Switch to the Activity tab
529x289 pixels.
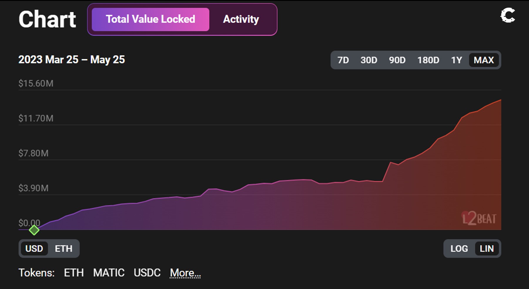pyautogui.click(x=241, y=19)
